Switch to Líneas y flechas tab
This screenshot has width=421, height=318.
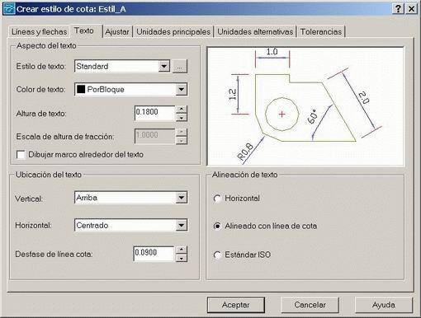pos(40,32)
